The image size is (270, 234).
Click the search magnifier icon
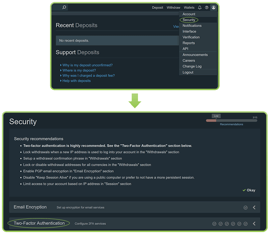pyautogui.click(x=64, y=7)
